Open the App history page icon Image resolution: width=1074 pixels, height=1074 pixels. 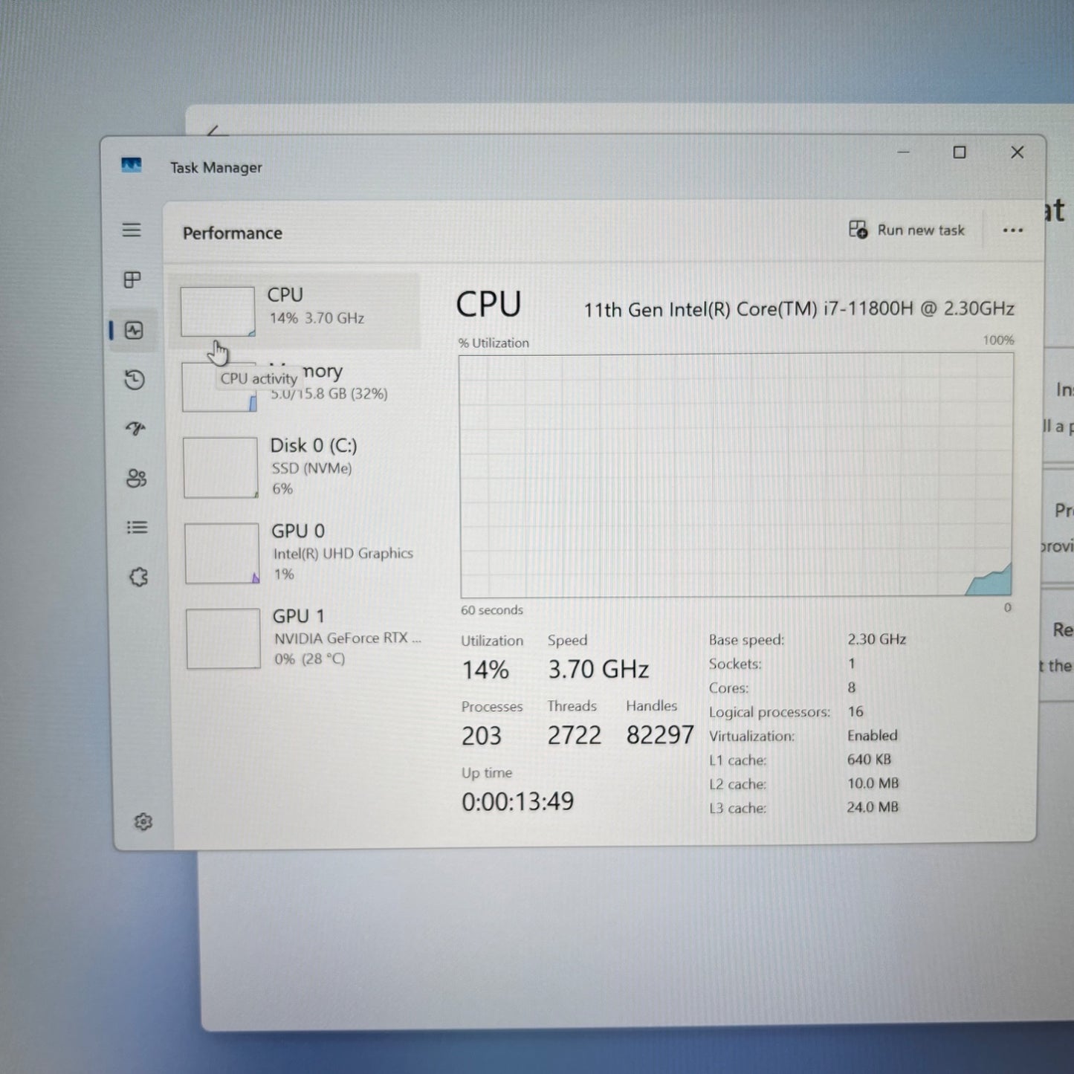pyautogui.click(x=135, y=380)
